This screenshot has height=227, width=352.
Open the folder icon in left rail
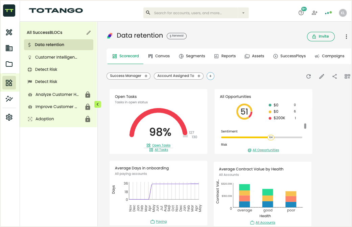[x=9, y=64]
